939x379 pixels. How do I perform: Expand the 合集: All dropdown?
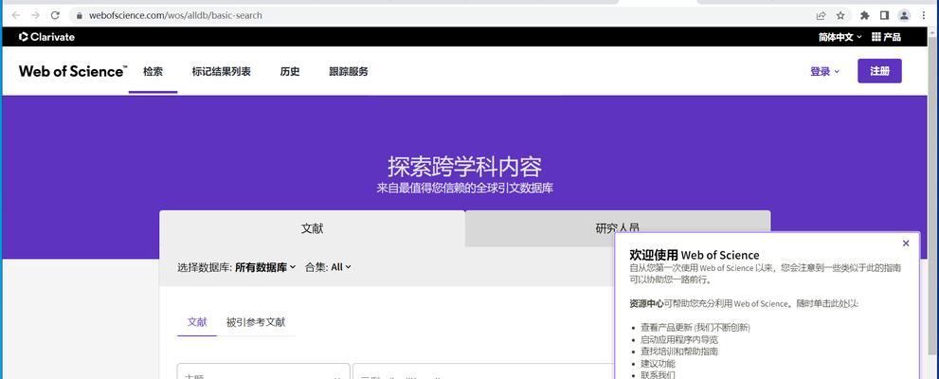pos(328,267)
